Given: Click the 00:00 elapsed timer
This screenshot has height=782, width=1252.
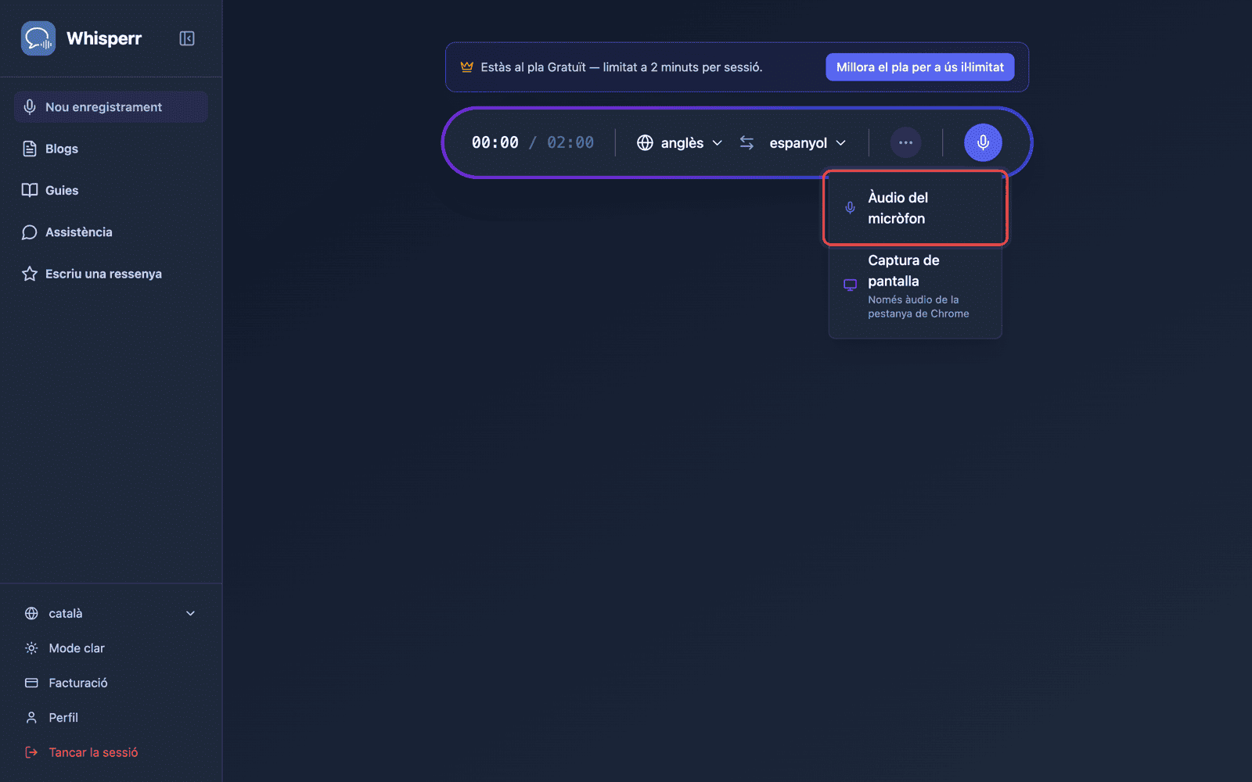Looking at the screenshot, I should (x=495, y=142).
